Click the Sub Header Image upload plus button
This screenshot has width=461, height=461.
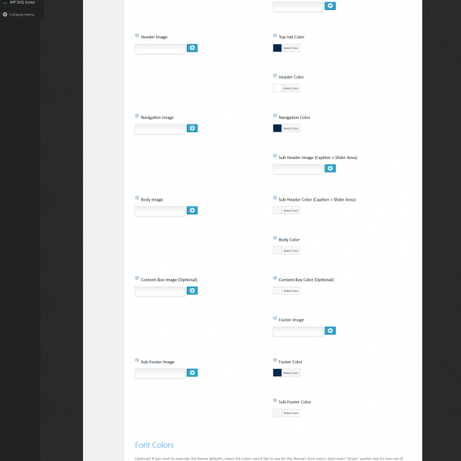tap(330, 168)
